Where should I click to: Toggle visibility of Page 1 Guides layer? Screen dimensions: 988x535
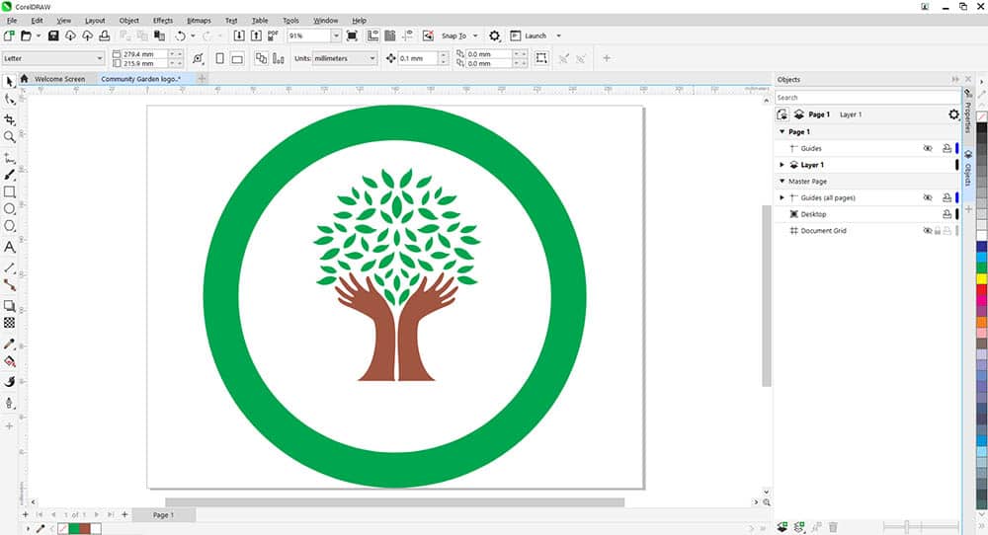click(927, 148)
